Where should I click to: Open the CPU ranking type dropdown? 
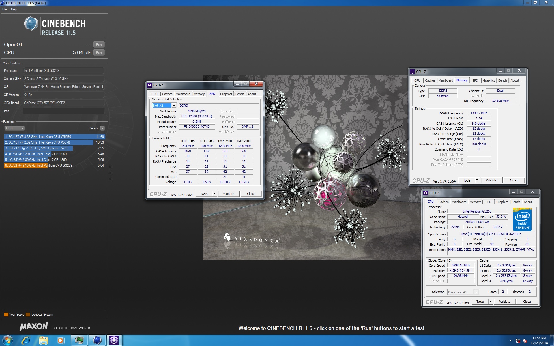click(x=14, y=128)
